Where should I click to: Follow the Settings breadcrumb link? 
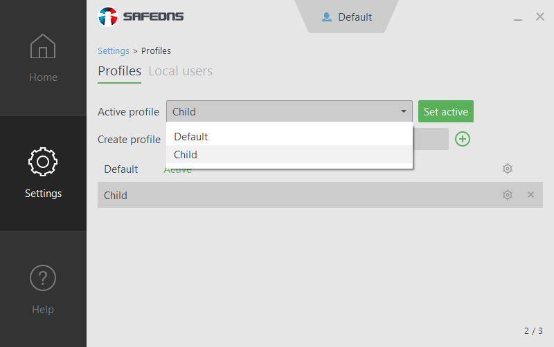point(114,51)
